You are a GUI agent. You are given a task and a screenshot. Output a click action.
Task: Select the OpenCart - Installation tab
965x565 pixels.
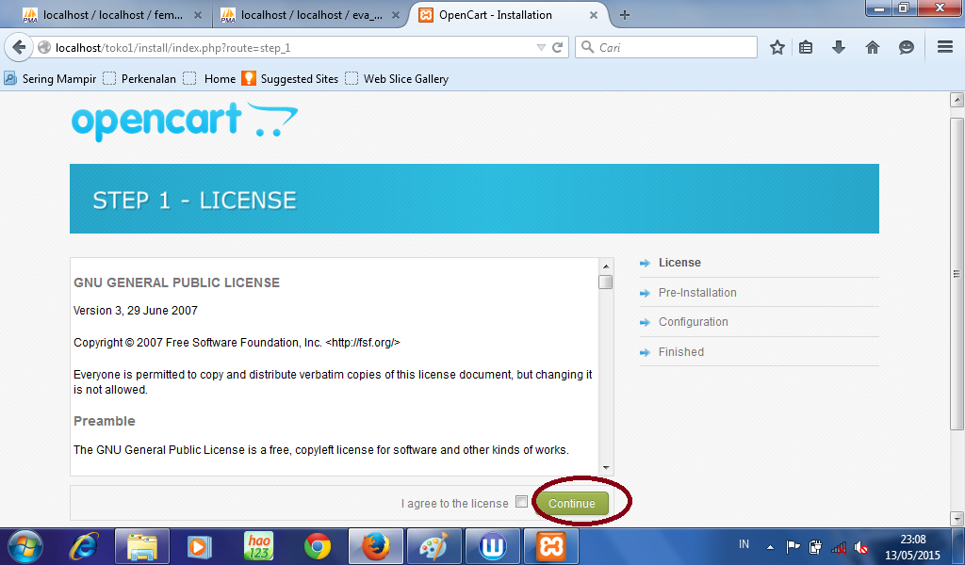pyautogui.click(x=508, y=15)
